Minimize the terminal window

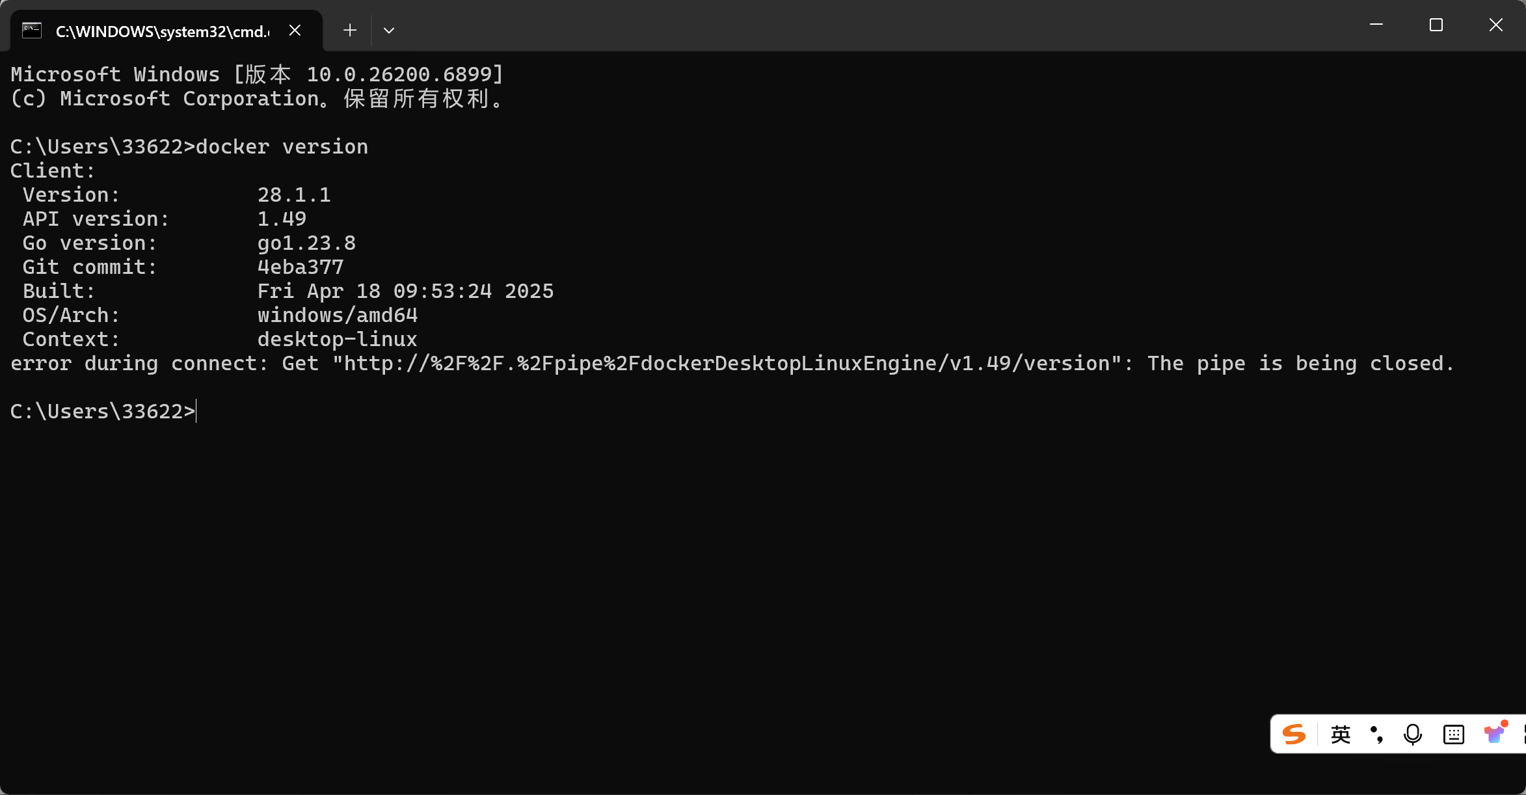coord(1376,25)
